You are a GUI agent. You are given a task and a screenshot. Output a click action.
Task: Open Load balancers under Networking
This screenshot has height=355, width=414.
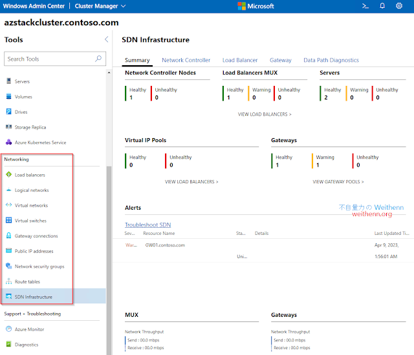[30, 175]
